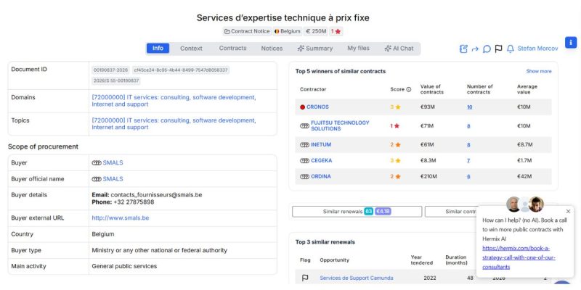Open Stefan Morcov user menu
581x290 pixels.
click(x=537, y=49)
